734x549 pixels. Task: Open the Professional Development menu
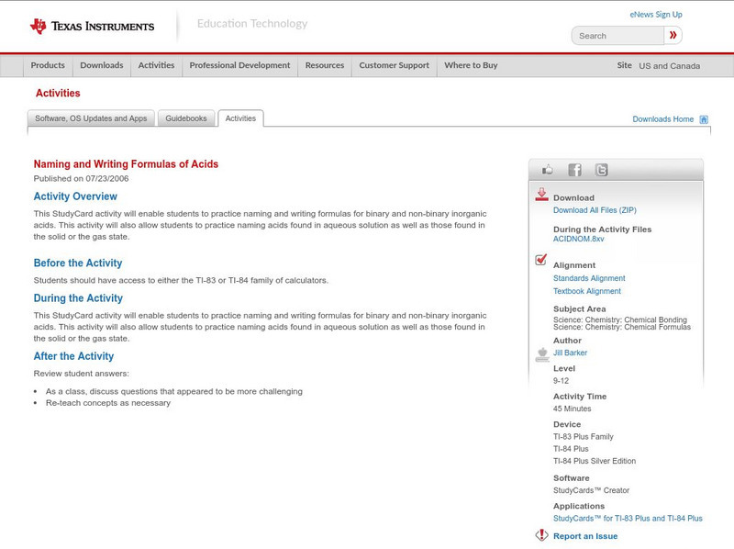[x=239, y=65]
